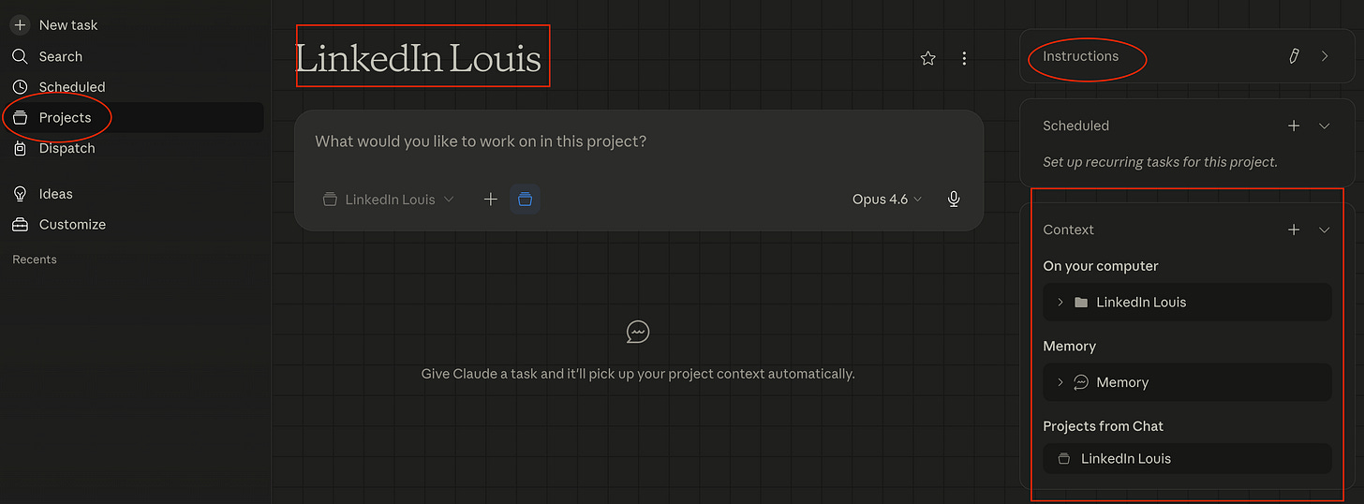Start voice input with microphone icon
The height and width of the screenshot is (504, 1364).
click(954, 200)
